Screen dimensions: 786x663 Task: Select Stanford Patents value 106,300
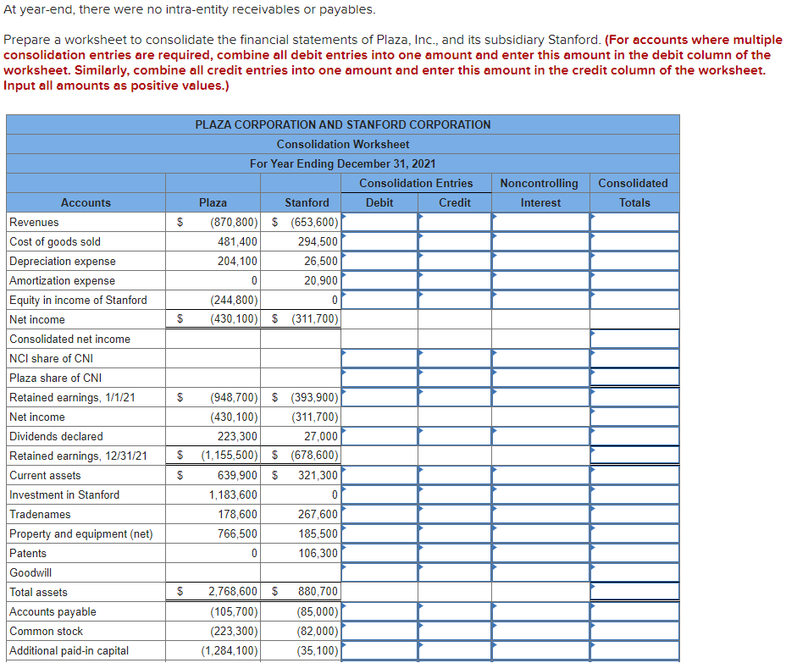tap(318, 553)
